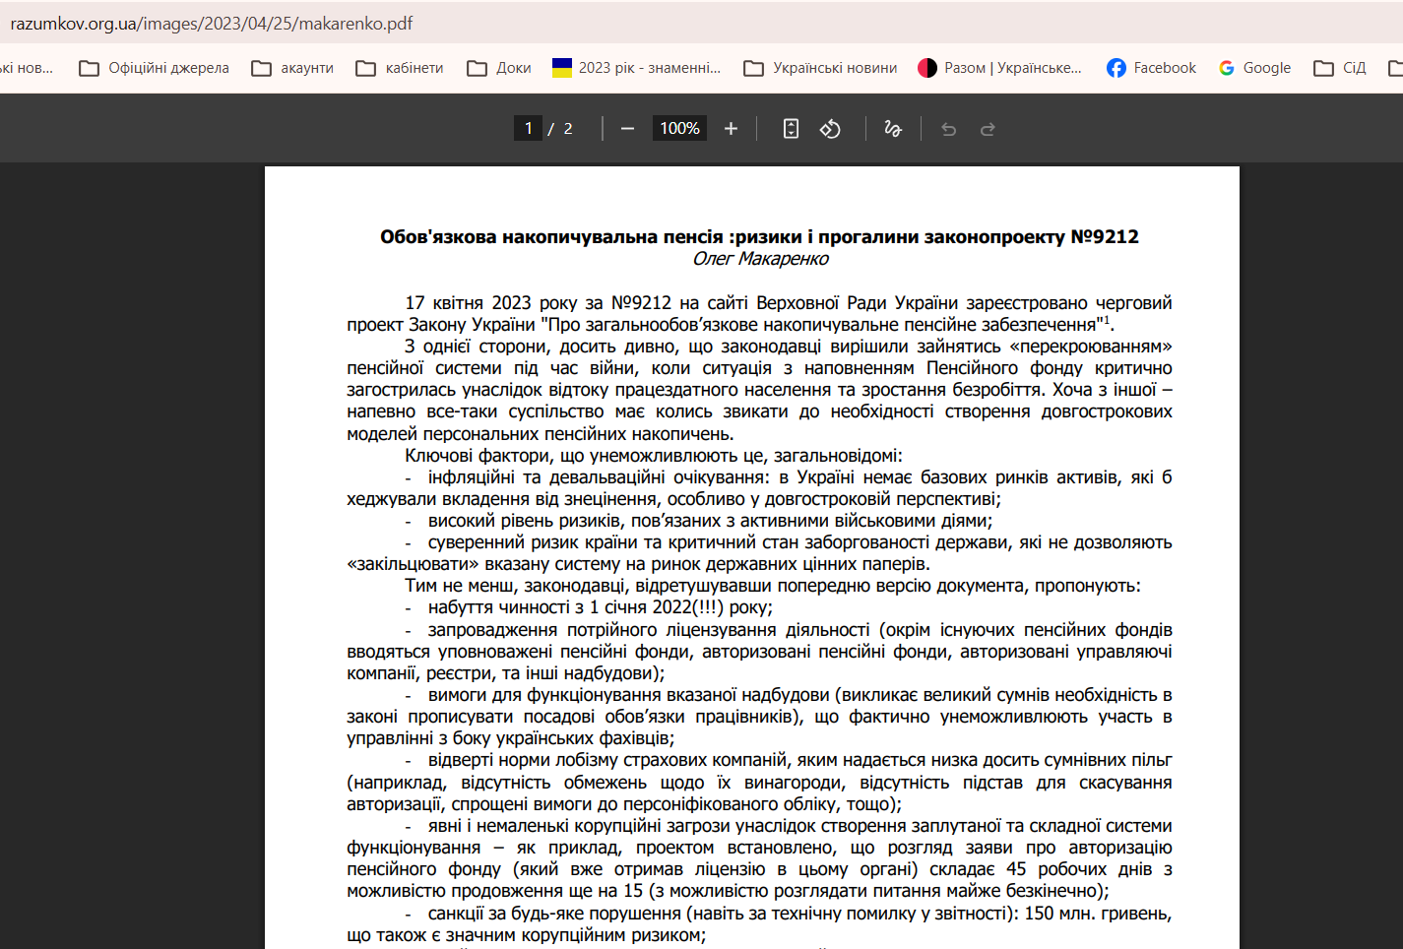Image resolution: width=1403 pixels, height=949 pixels.
Task: Open the Facebook bookmark
Action: point(1151,68)
